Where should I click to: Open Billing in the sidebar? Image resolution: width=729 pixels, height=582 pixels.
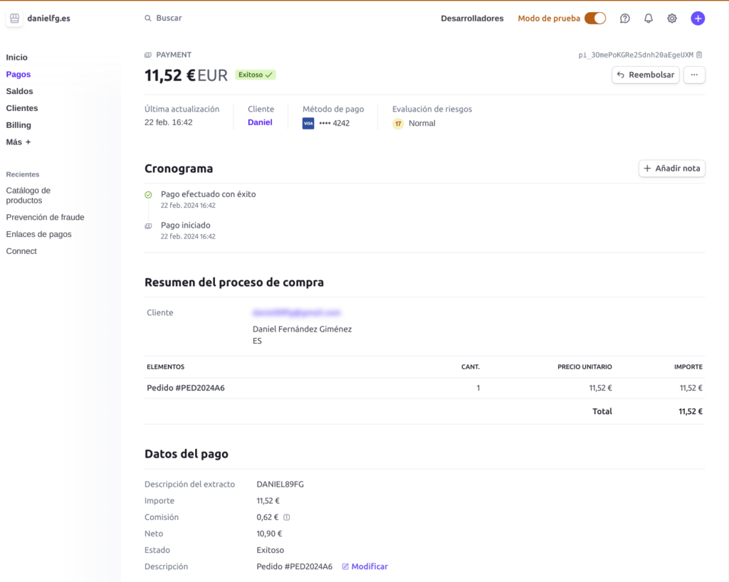point(19,125)
